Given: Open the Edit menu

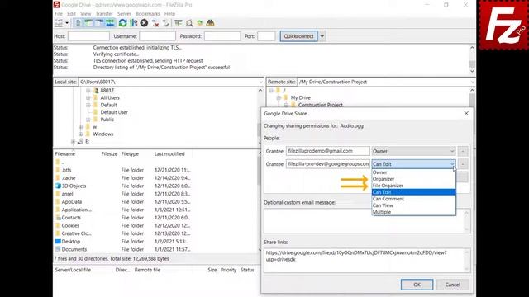Looking at the screenshot, I should click(x=71, y=14).
